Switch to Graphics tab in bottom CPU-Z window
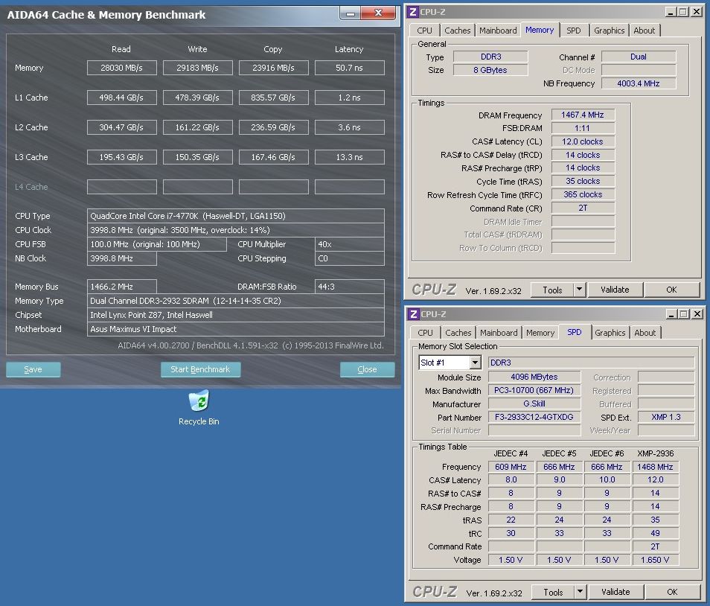 point(610,333)
